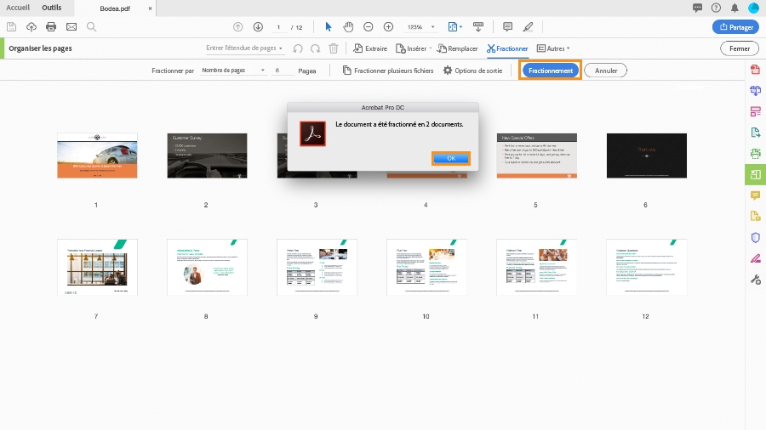766x430 pixels.
Task: Select page 8 thumbnail
Action: [x=207, y=267]
